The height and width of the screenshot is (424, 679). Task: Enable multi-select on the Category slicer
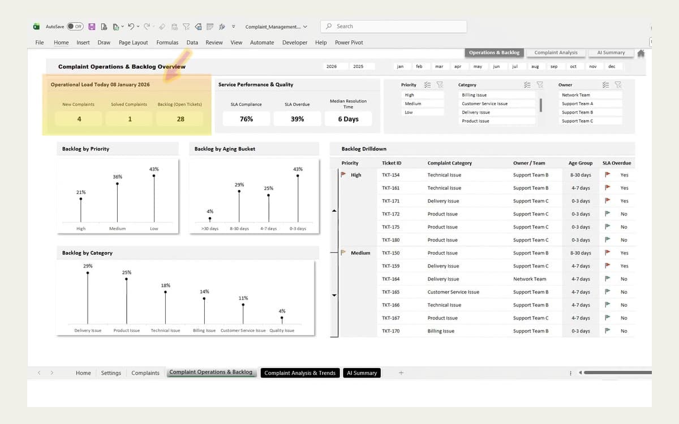pos(527,85)
